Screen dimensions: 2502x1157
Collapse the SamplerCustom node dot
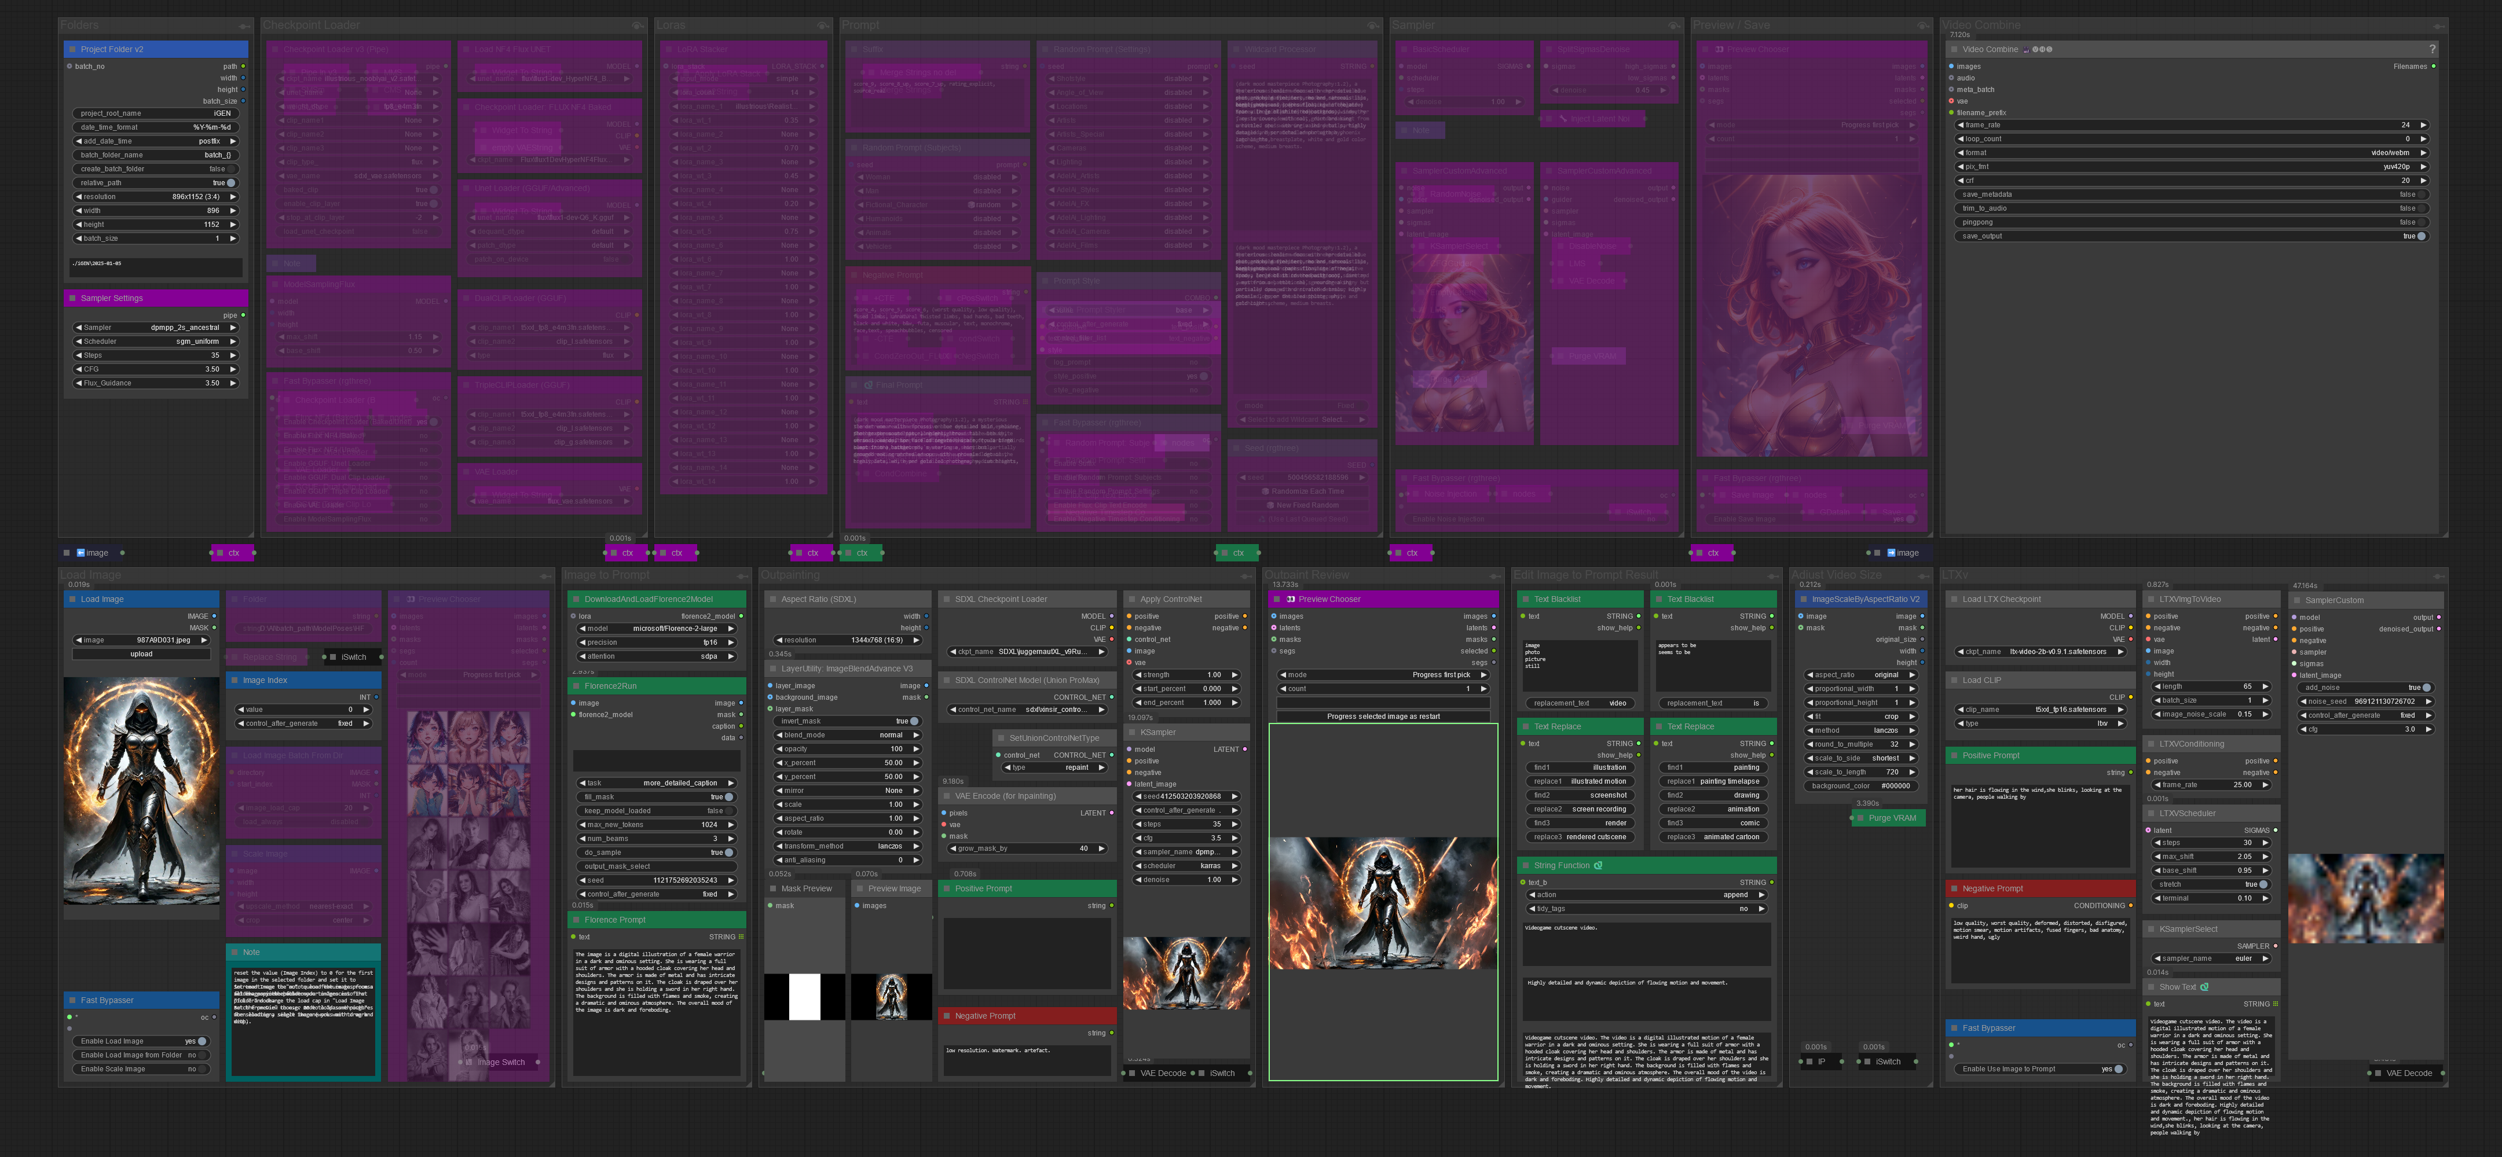tap(2297, 601)
